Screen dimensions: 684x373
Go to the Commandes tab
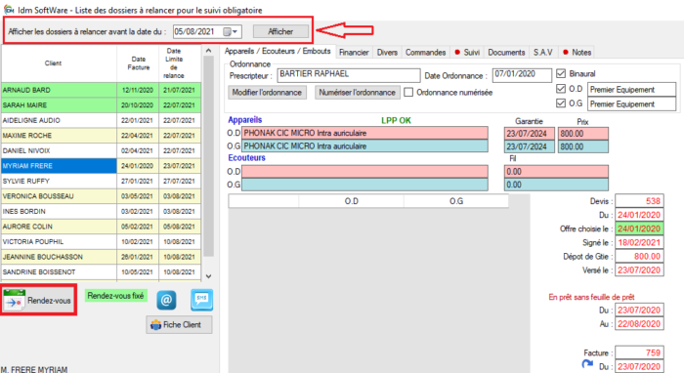[425, 53]
